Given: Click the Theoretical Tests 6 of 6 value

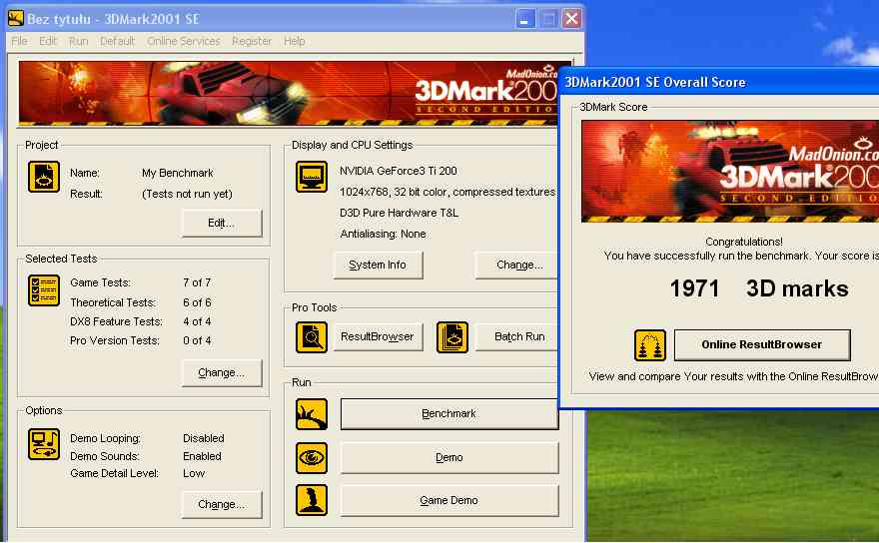Looking at the screenshot, I should pyautogui.click(x=197, y=302).
